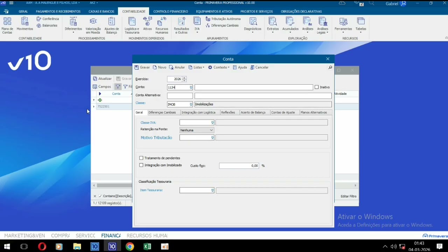Open Tributação Autónoma item
The height and width of the screenshot is (252, 448).
pyautogui.click(x=223, y=19)
